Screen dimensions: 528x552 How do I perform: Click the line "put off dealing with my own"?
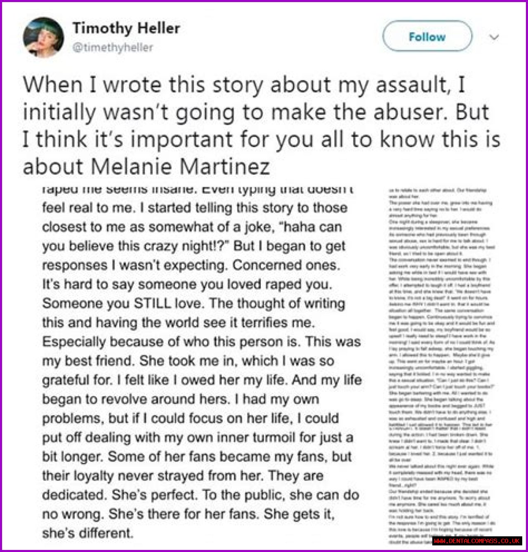pos(197,437)
